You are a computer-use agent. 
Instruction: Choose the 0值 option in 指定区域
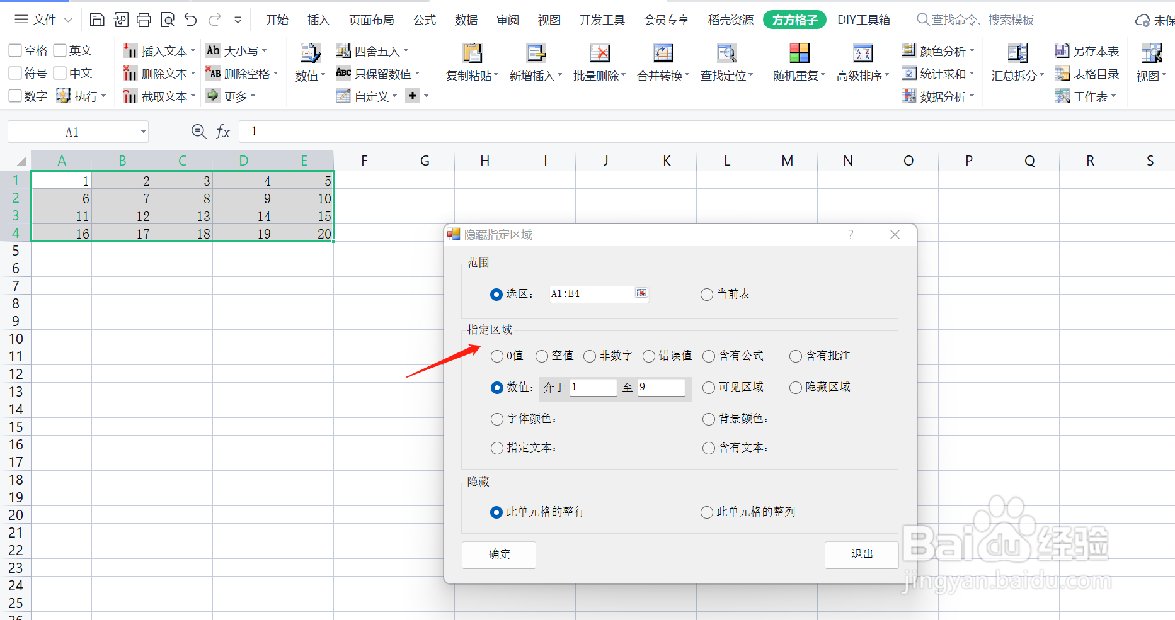496,356
